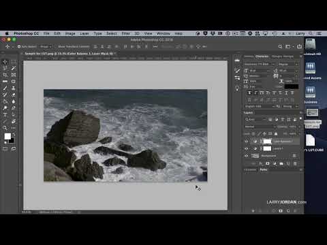Open the layer filter Kind dropdown

(x=255, y=119)
